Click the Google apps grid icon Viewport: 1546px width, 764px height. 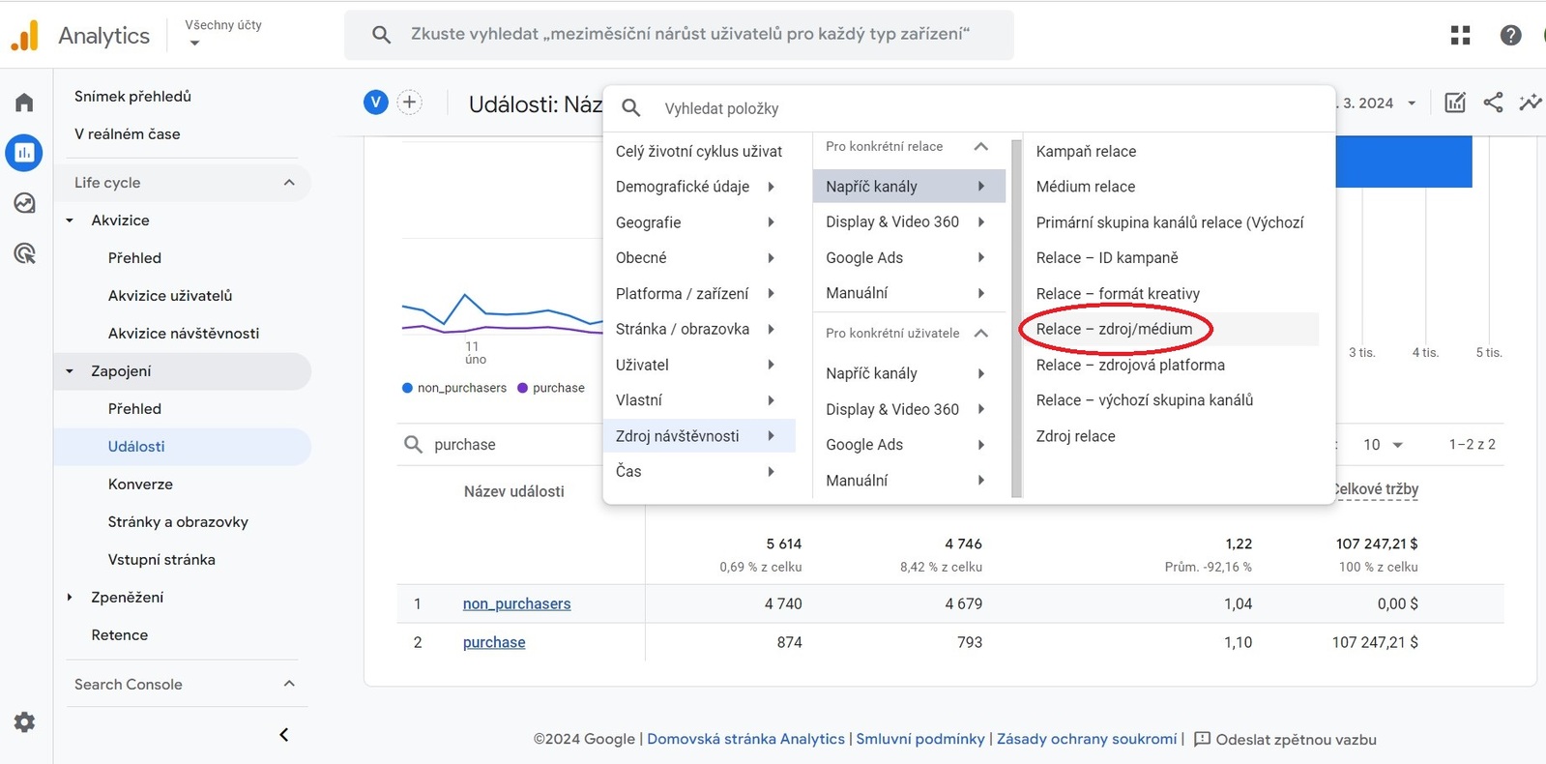pos(1460,36)
